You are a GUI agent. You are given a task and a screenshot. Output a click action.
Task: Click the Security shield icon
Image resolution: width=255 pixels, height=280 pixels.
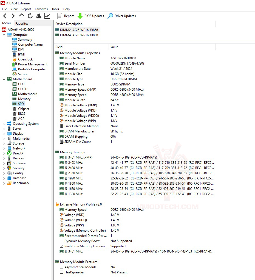pos(9,168)
